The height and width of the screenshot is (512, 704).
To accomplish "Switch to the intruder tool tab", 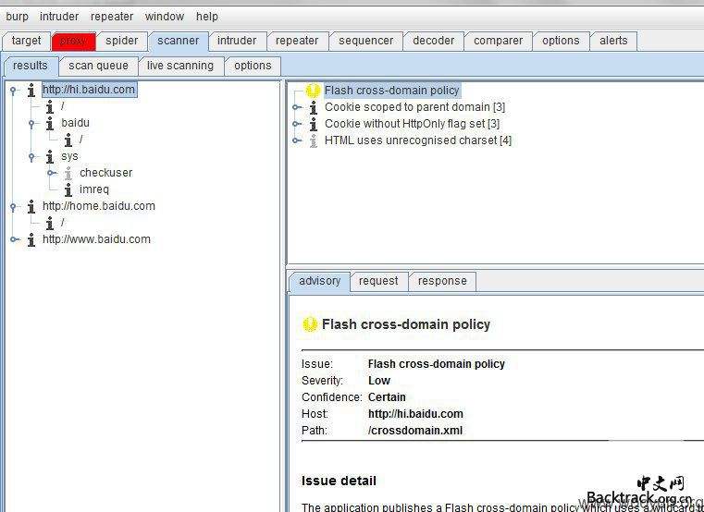I will click(x=237, y=41).
